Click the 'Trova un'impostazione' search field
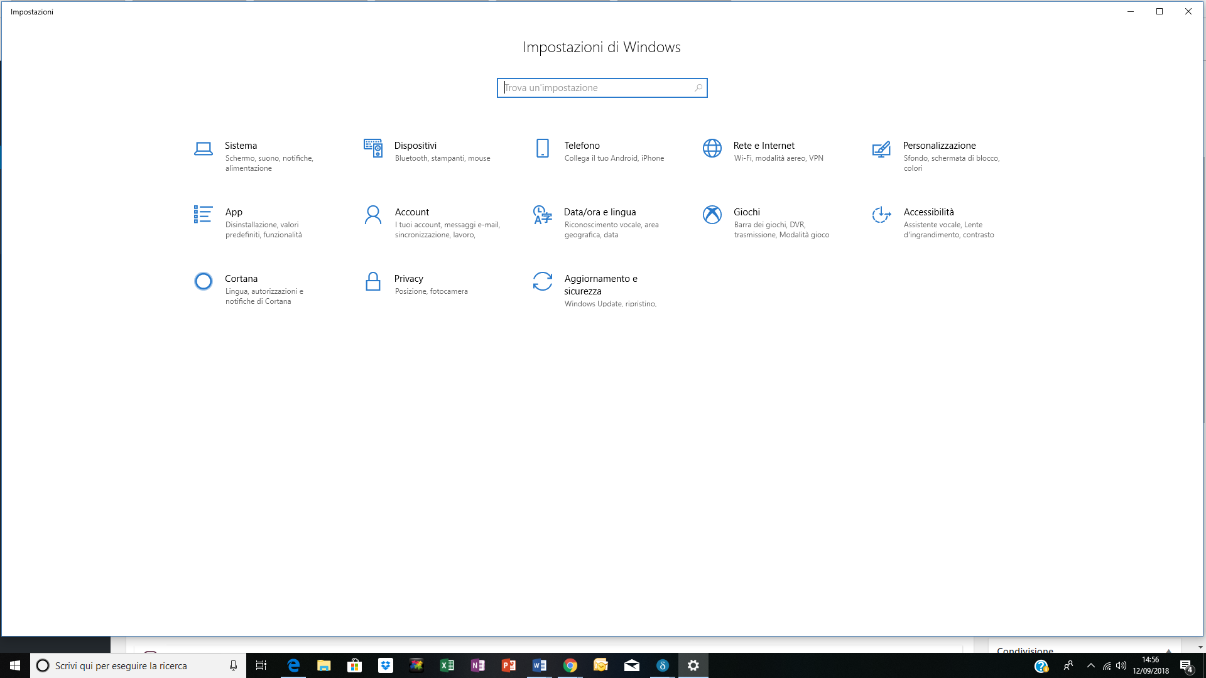 602,88
